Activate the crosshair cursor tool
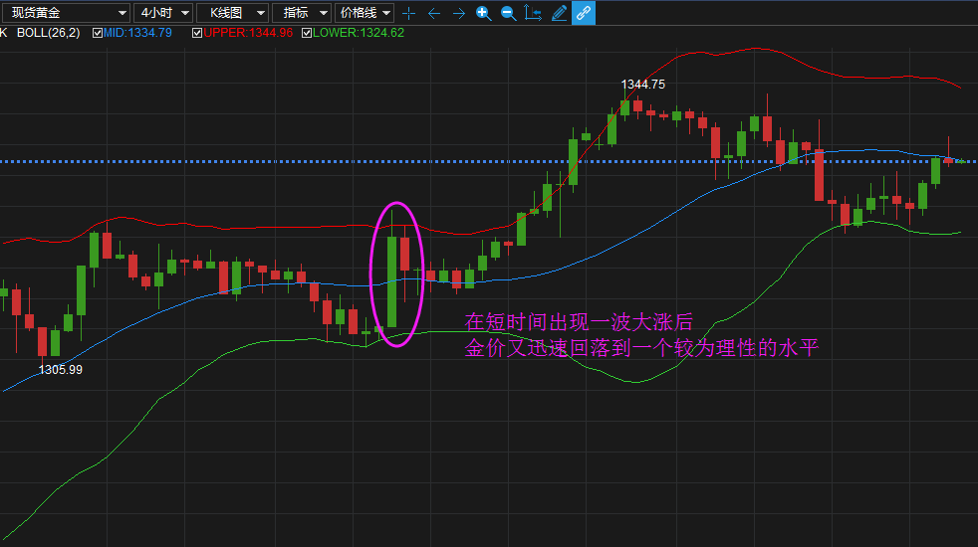This screenshot has height=547, width=978. point(409,13)
